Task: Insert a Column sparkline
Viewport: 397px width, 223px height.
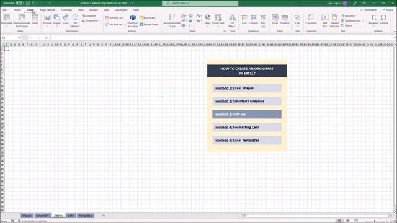Action: 254,19
